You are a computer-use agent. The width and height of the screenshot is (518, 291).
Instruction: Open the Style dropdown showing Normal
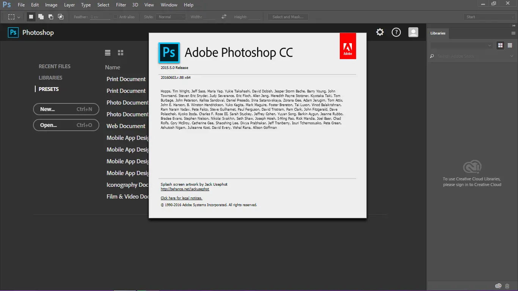coord(171,17)
